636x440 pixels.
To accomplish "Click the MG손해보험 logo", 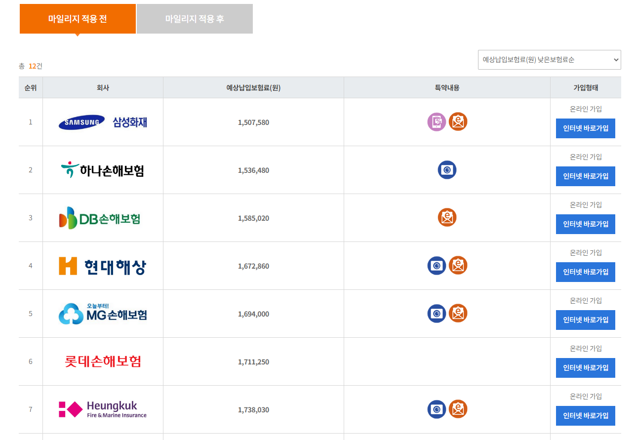I will tap(103, 314).
